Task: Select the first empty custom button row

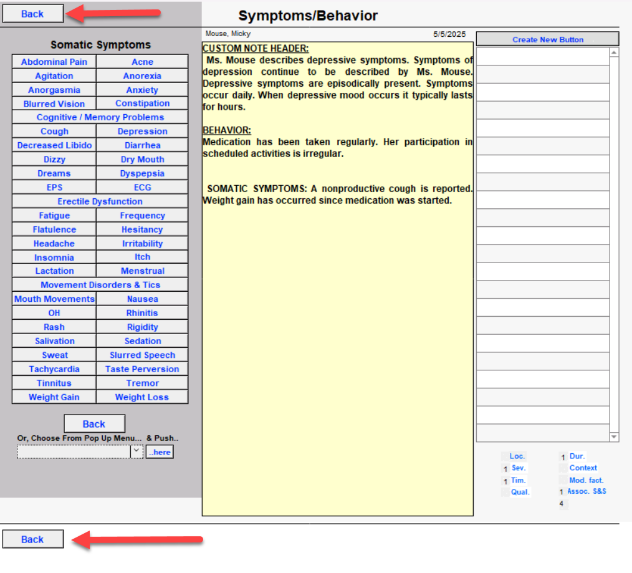Action: tap(542, 56)
